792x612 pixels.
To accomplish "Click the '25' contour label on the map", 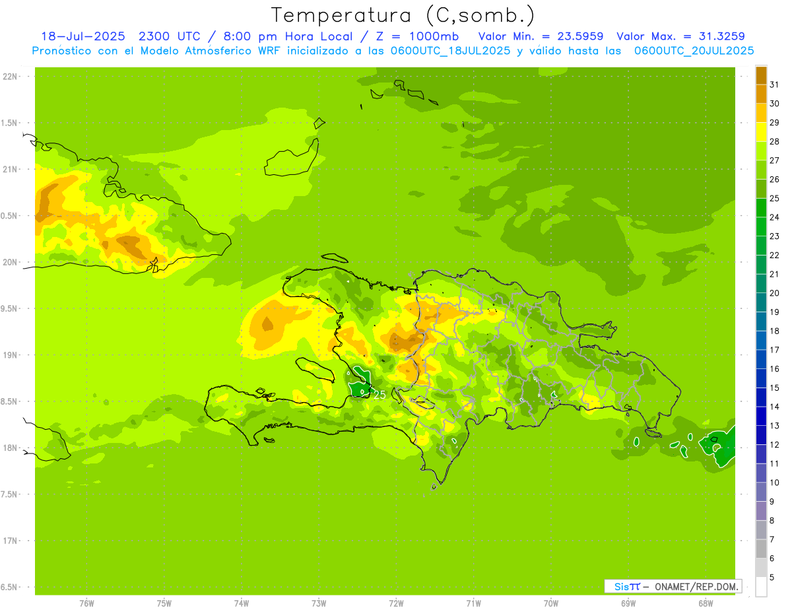I will pos(379,395).
